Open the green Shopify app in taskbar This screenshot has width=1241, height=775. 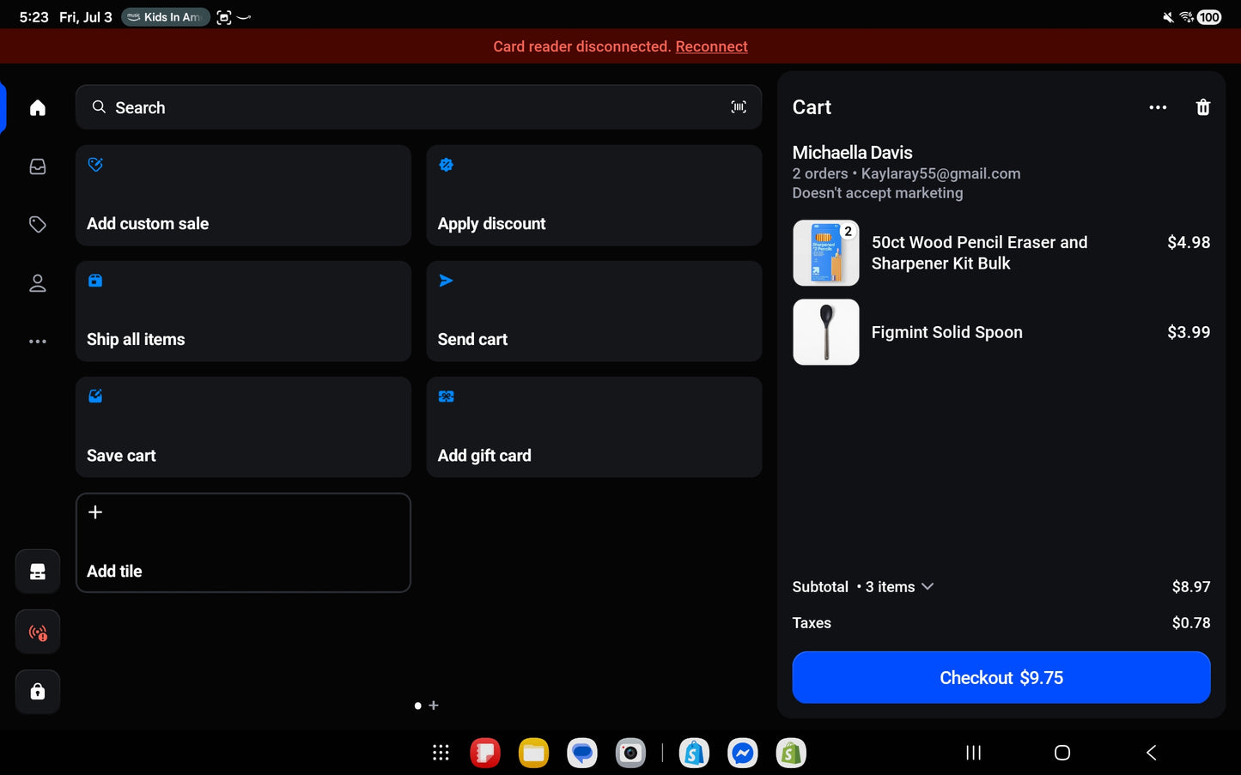(791, 753)
